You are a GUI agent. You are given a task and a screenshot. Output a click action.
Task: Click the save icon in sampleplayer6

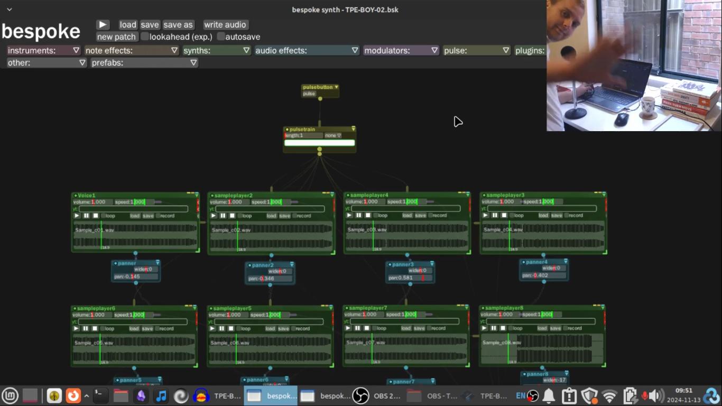[x=148, y=328]
